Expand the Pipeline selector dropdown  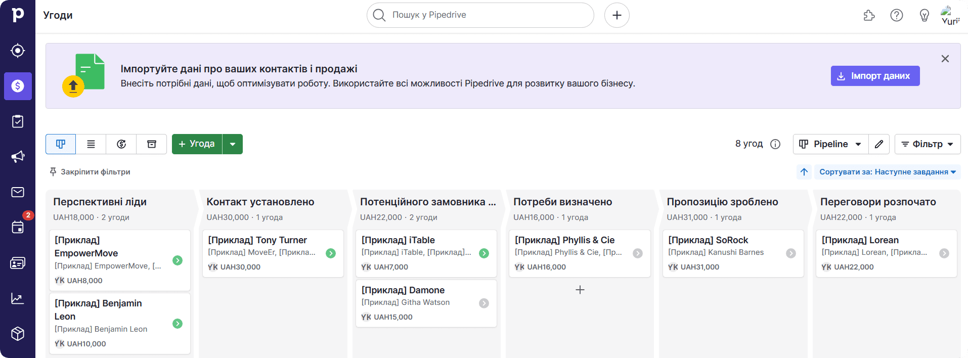(x=830, y=144)
